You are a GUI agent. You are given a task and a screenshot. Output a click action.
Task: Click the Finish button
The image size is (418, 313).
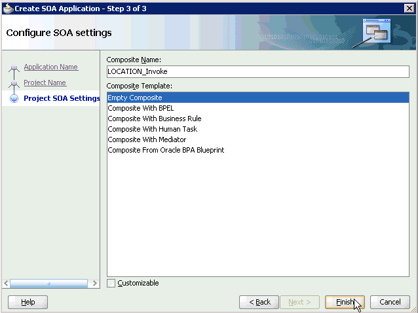pos(345,302)
